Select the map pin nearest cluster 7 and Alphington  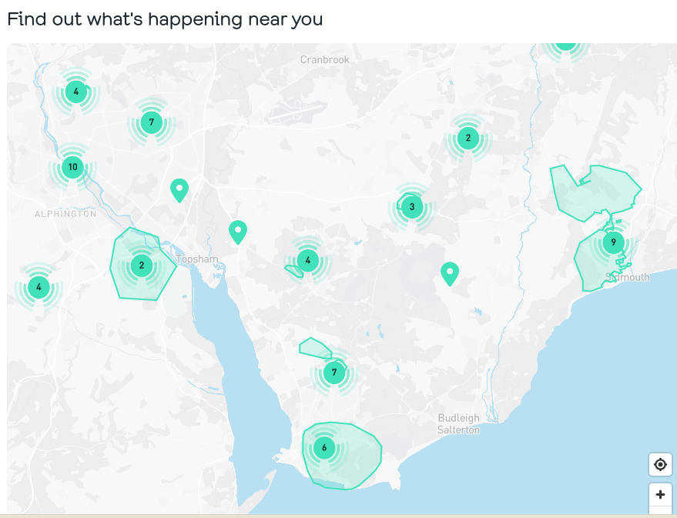179,189
